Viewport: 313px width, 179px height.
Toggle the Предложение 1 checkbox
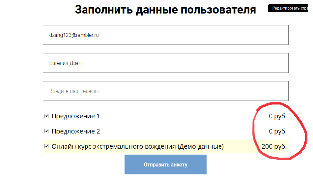point(46,116)
